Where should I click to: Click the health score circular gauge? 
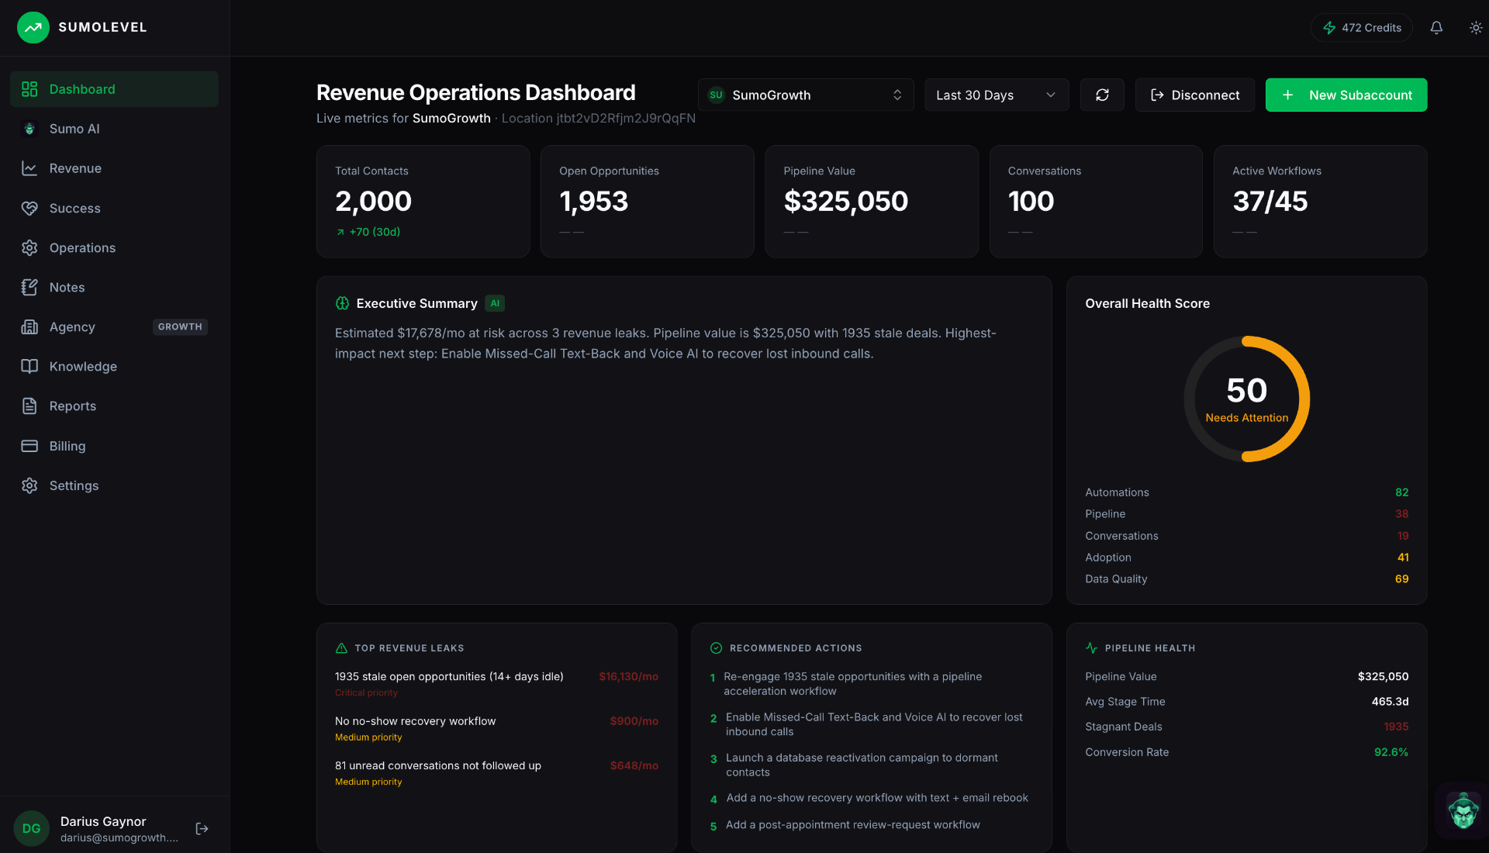tap(1246, 399)
